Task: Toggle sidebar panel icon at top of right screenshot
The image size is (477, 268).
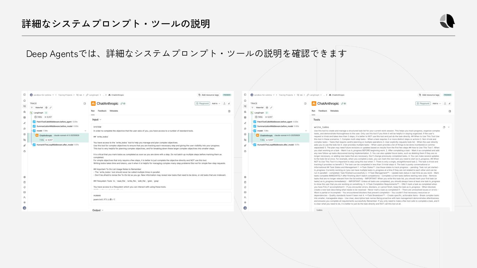Action: [245, 95]
